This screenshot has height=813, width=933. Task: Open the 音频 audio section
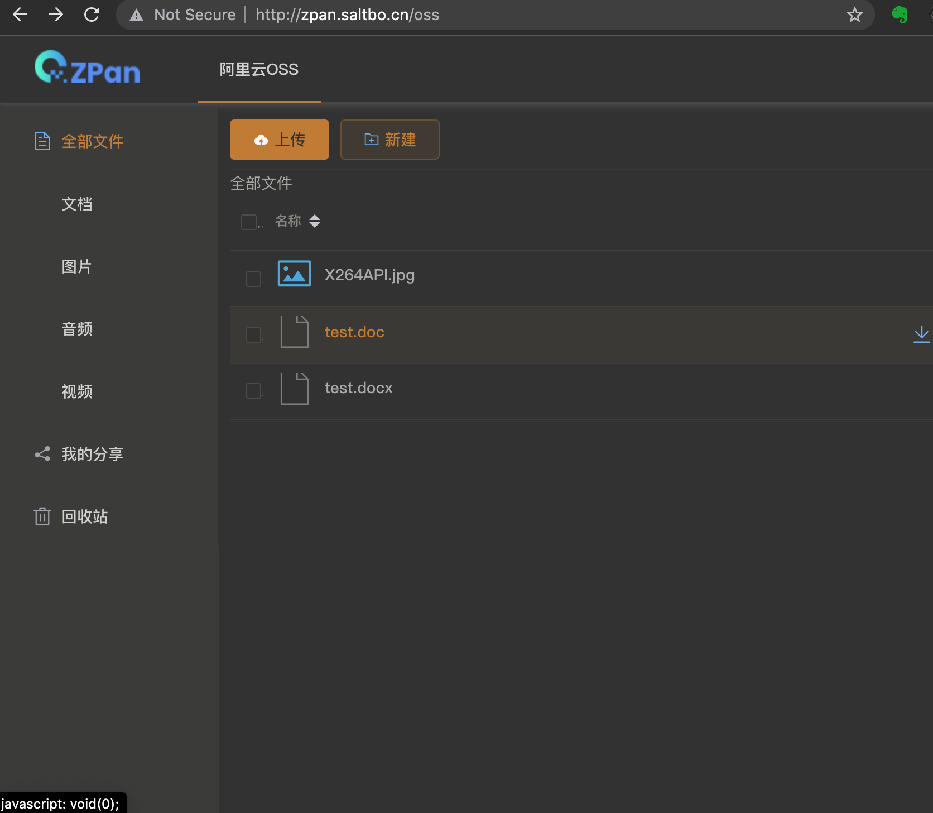click(77, 329)
